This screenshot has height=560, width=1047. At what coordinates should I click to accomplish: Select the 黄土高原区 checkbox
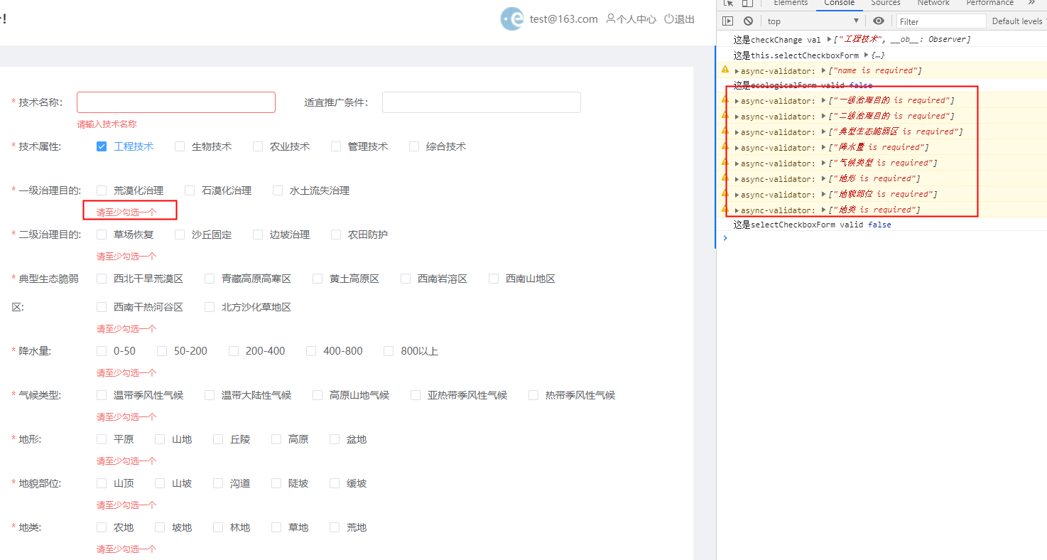318,279
